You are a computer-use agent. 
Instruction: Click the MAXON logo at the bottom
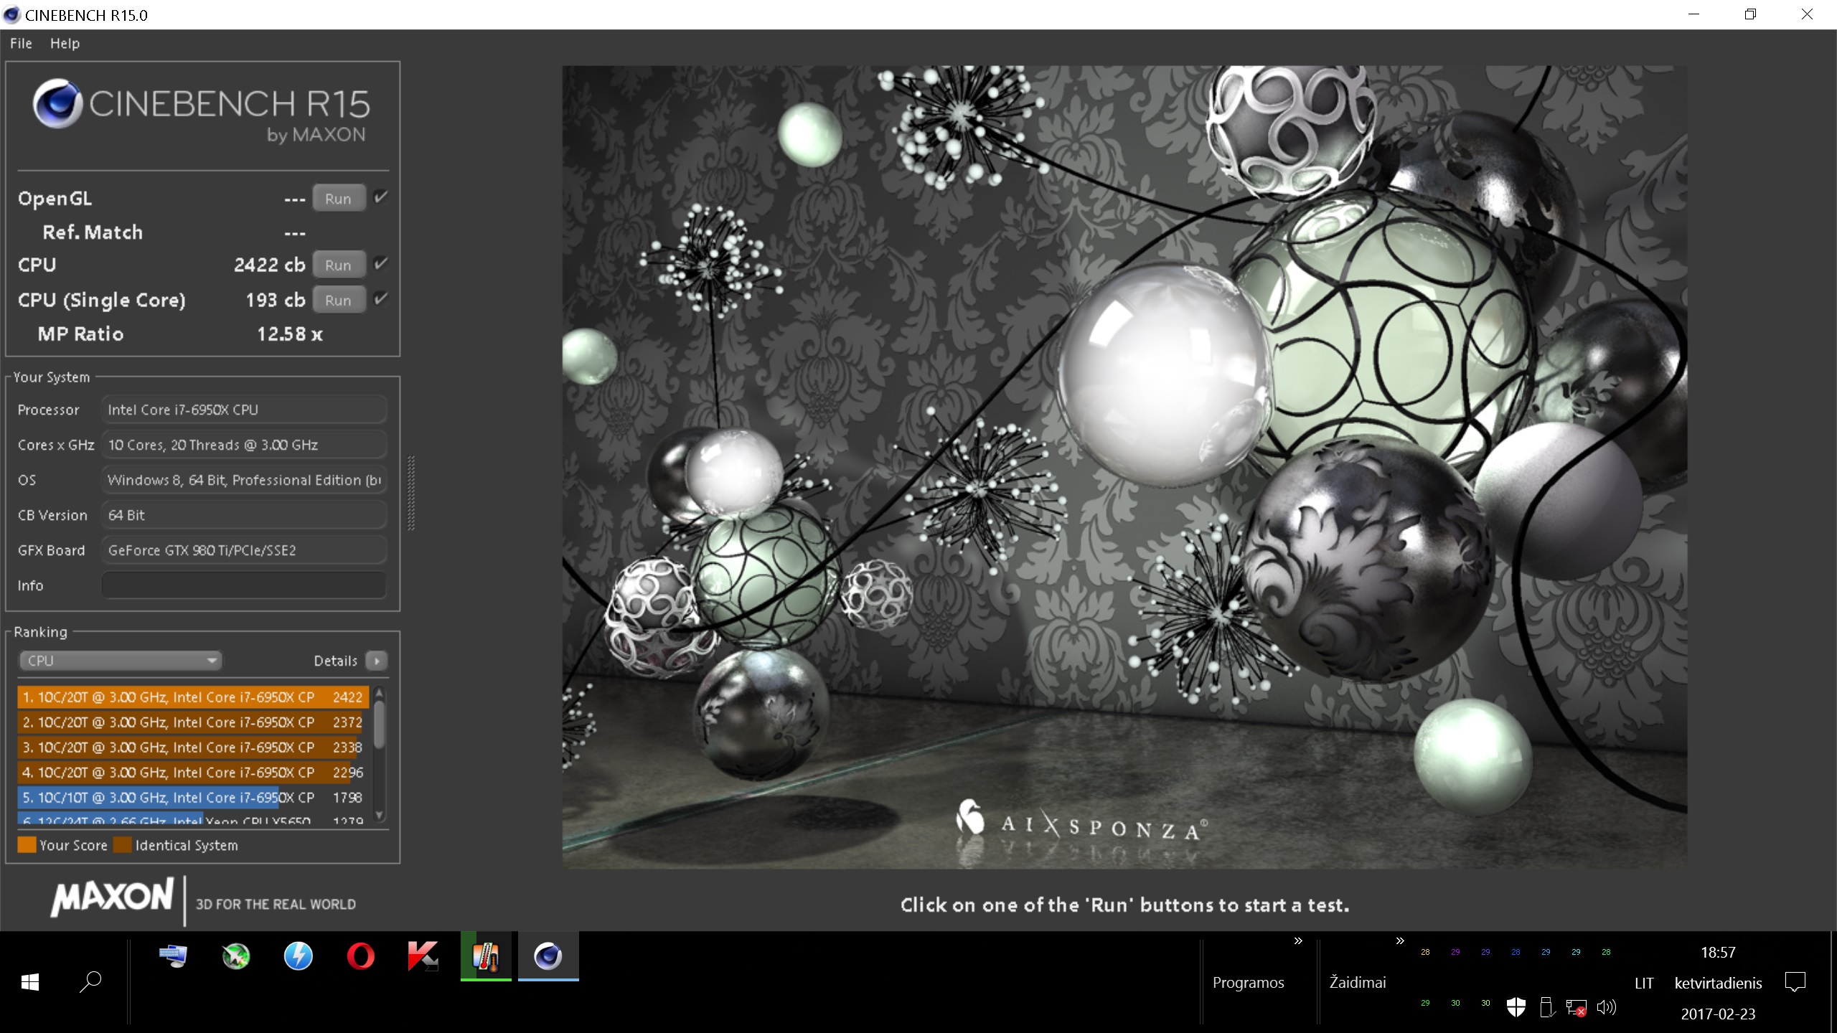coord(112,897)
